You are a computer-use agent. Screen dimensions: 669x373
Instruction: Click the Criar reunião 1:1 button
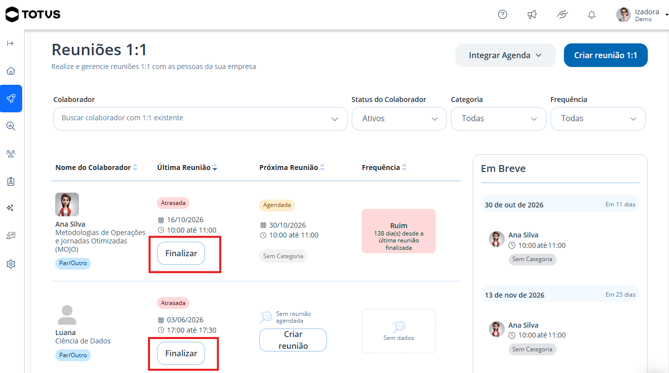click(x=606, y=55)
